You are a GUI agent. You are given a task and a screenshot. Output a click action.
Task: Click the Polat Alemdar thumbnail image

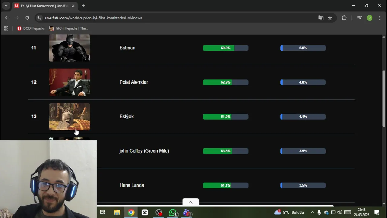coord(70,82)
